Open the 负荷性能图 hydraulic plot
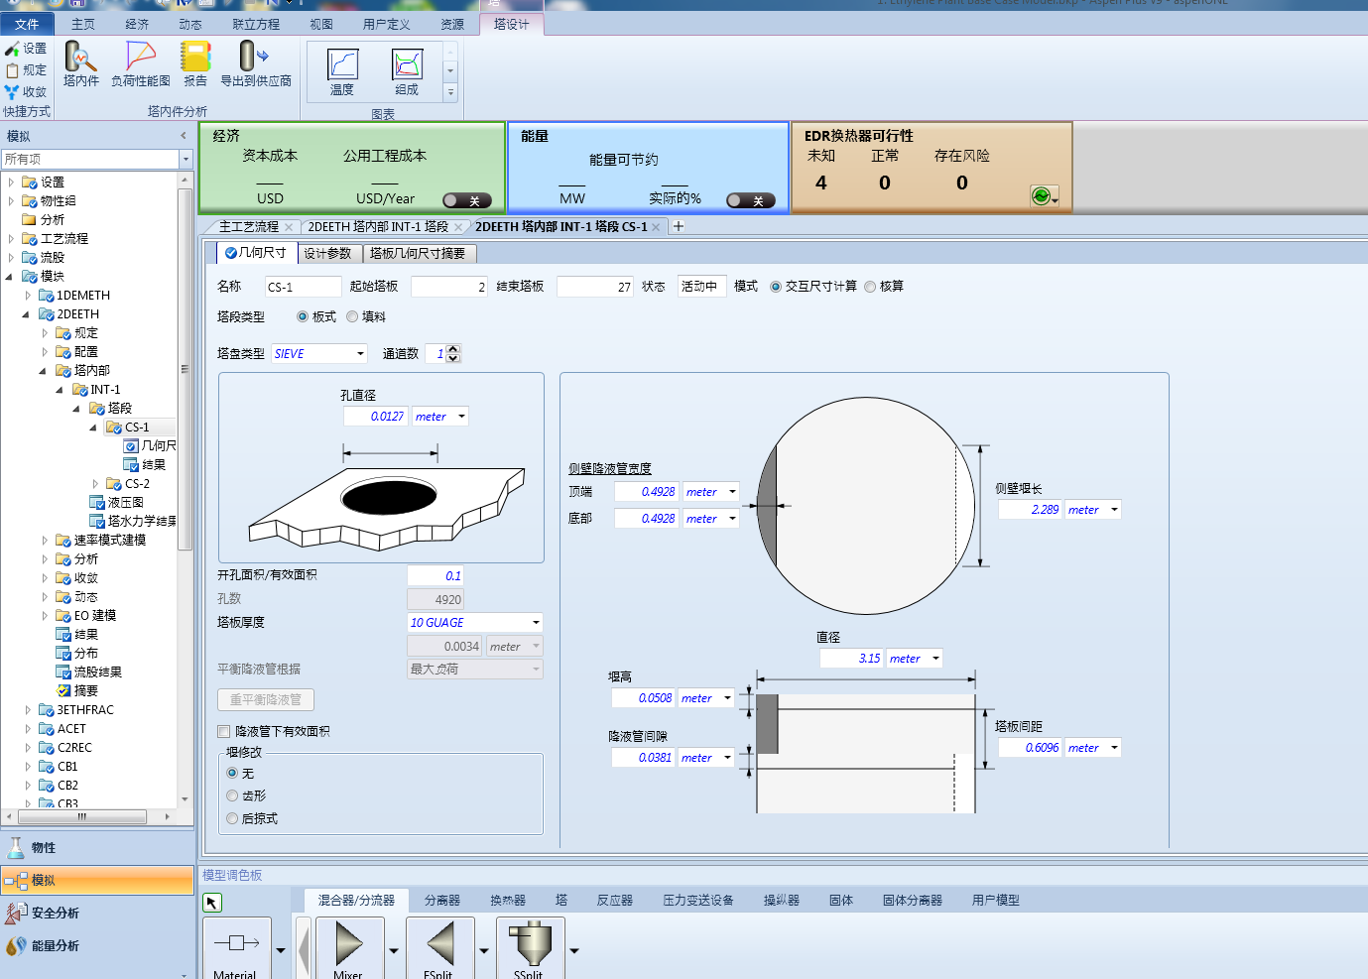The width and height of the screenshot is (1368, 979). point(141,63)
